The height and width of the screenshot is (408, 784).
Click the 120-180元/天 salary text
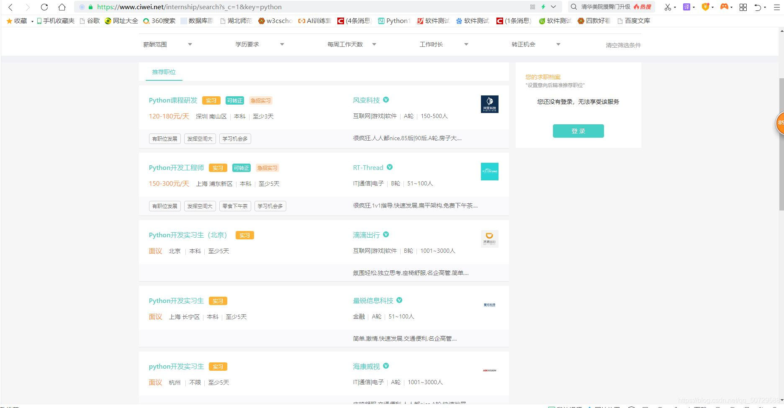169,116
